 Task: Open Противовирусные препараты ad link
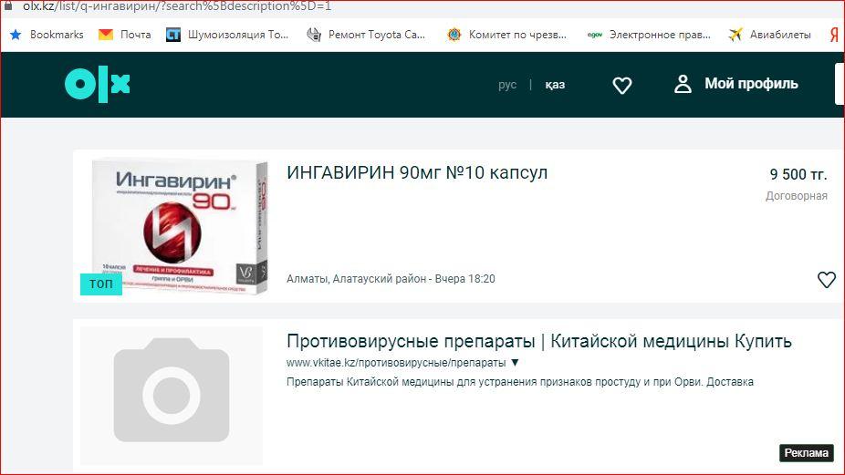click(x=538, y=342)
